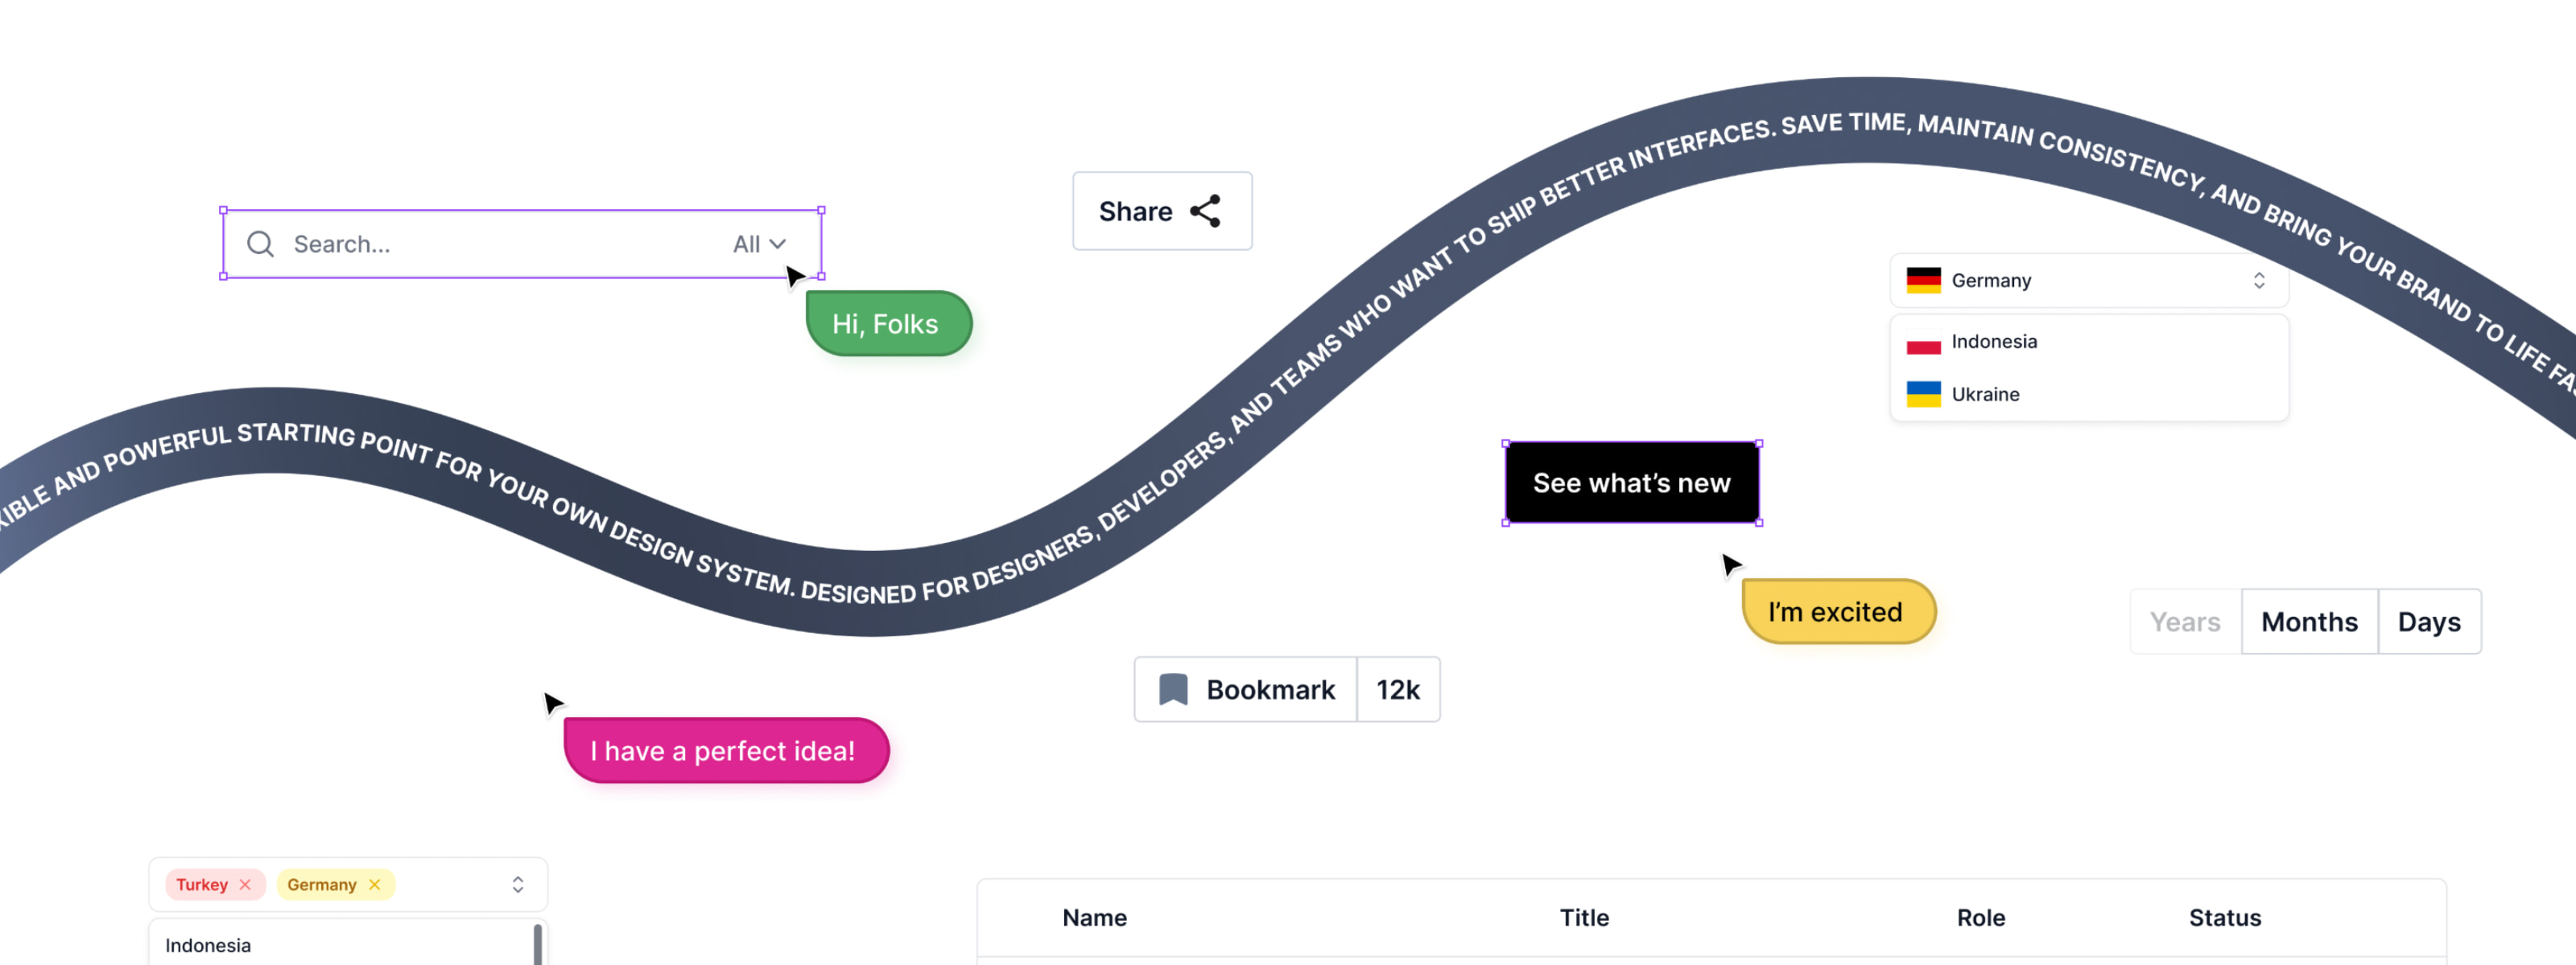Open the All filter dropdown
The height and width of the screenshot is (965, 2576).
pos(759,244)
